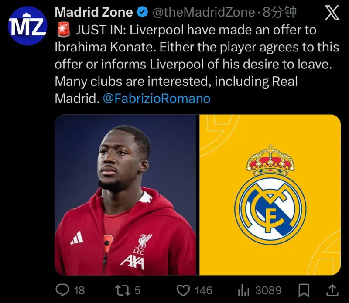Click the 3089 views count

click(268, 290)
